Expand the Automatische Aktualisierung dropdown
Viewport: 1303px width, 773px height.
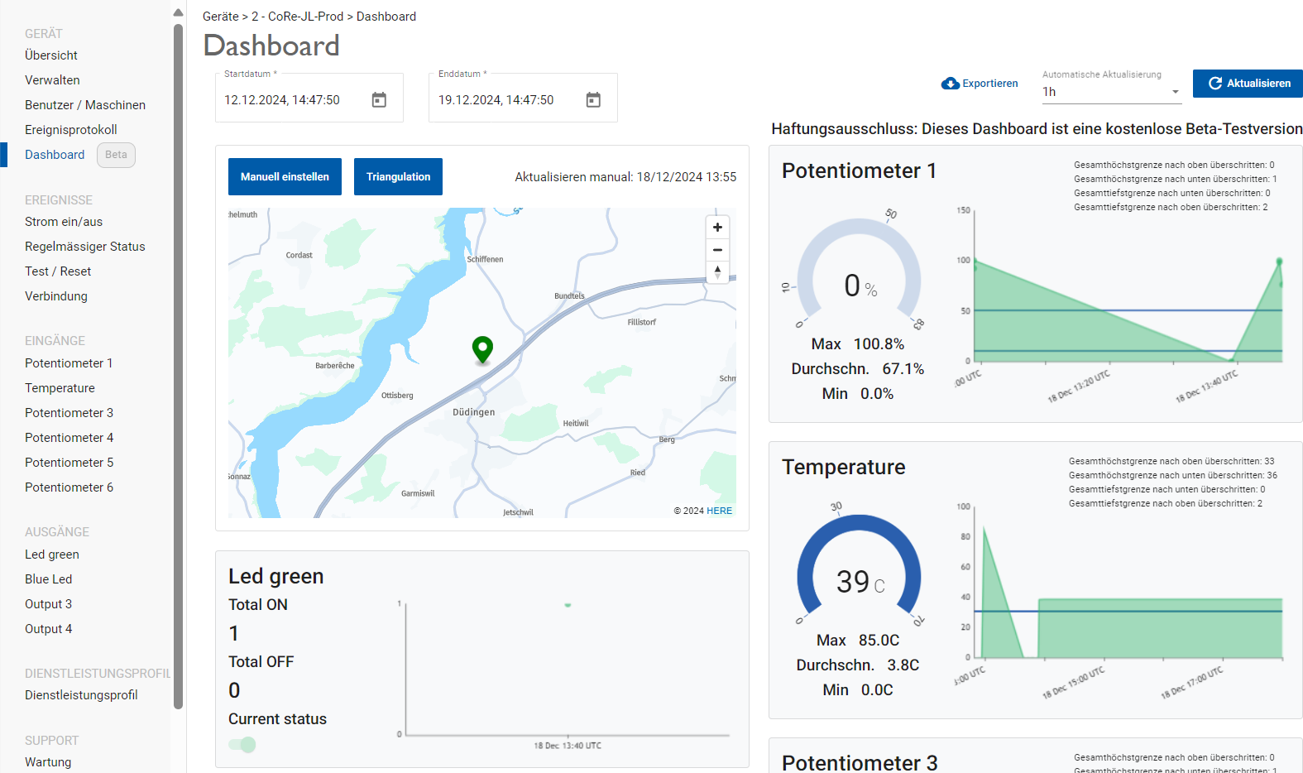pyautogui.click(x=1175, y=92)
